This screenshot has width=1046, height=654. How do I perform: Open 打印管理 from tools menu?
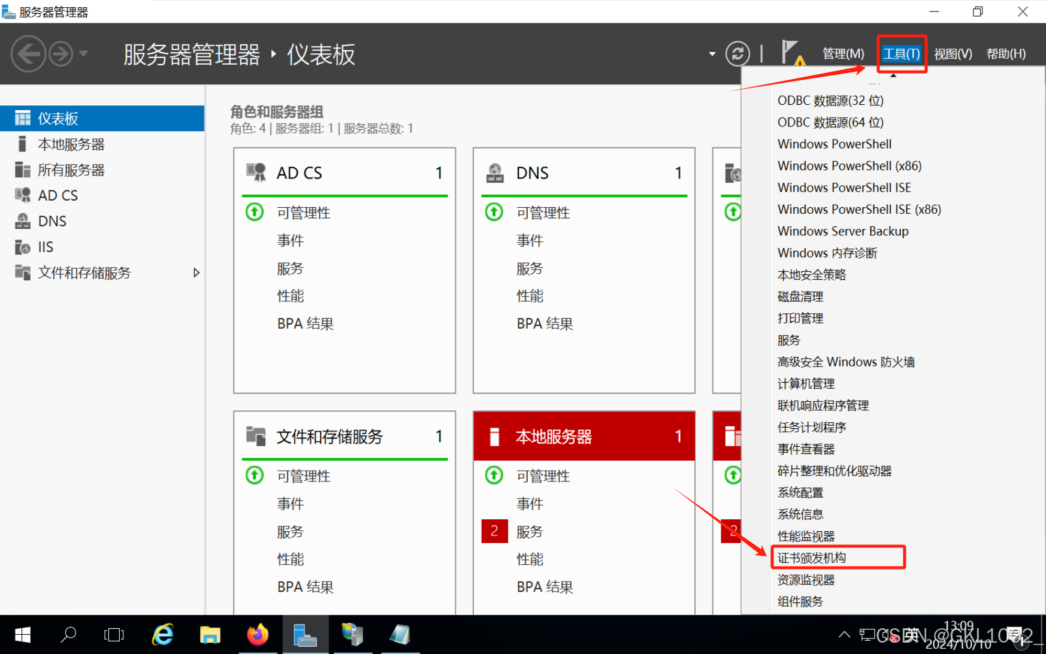[800, 318]
